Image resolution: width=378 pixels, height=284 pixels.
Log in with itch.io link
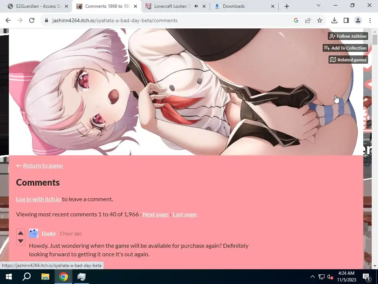pyautogui.click(x=38, y=199)
